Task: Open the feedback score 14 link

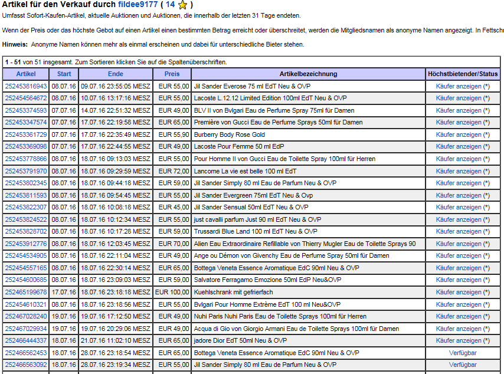Action: point(171,5)
